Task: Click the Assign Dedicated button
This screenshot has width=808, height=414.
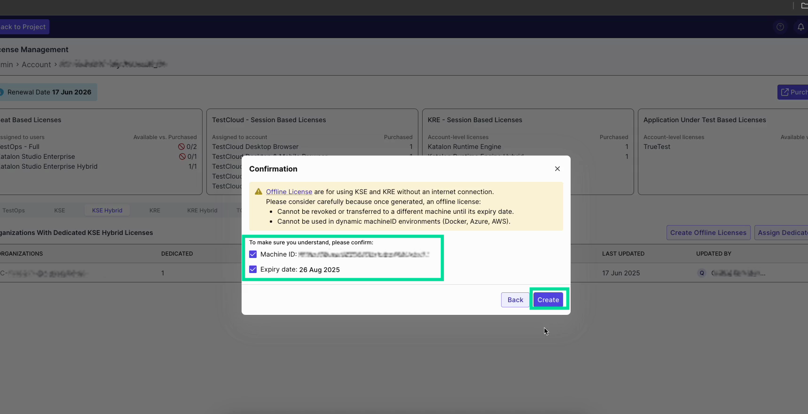Action: (781, 233)
